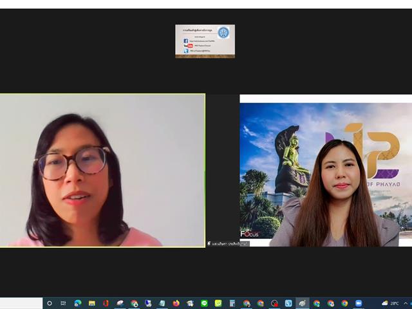
Task: Click the YouTube logo in the top thumbnail
Action: coord(189,46)
